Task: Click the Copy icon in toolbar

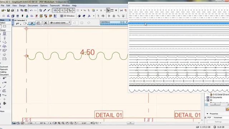Action: point(22,10)
